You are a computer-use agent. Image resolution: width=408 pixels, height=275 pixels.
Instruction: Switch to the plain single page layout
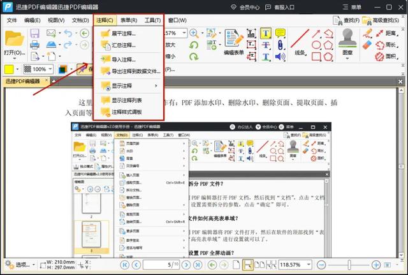pyautogui.click(x=237, y=265)
